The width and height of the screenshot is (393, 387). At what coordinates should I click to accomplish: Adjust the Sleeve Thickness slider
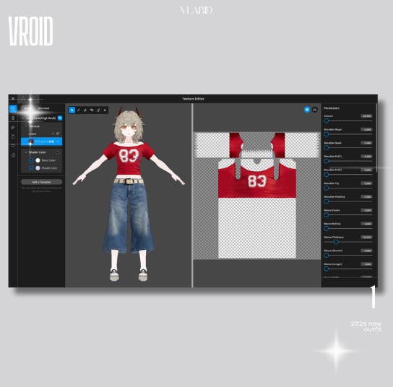[348, 242]
